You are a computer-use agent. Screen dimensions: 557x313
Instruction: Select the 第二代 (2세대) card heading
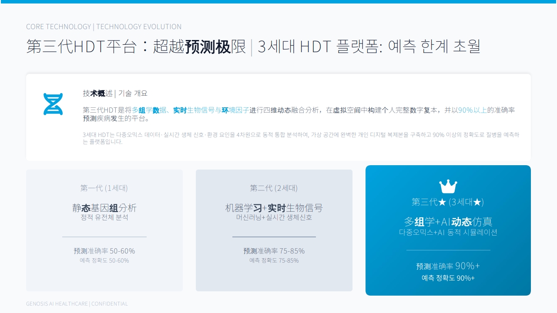pos(274,188)
